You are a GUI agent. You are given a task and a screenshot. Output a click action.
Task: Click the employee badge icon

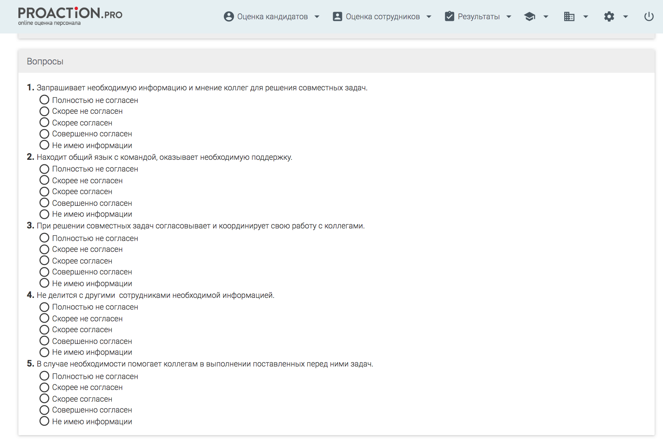coord(337,16)
